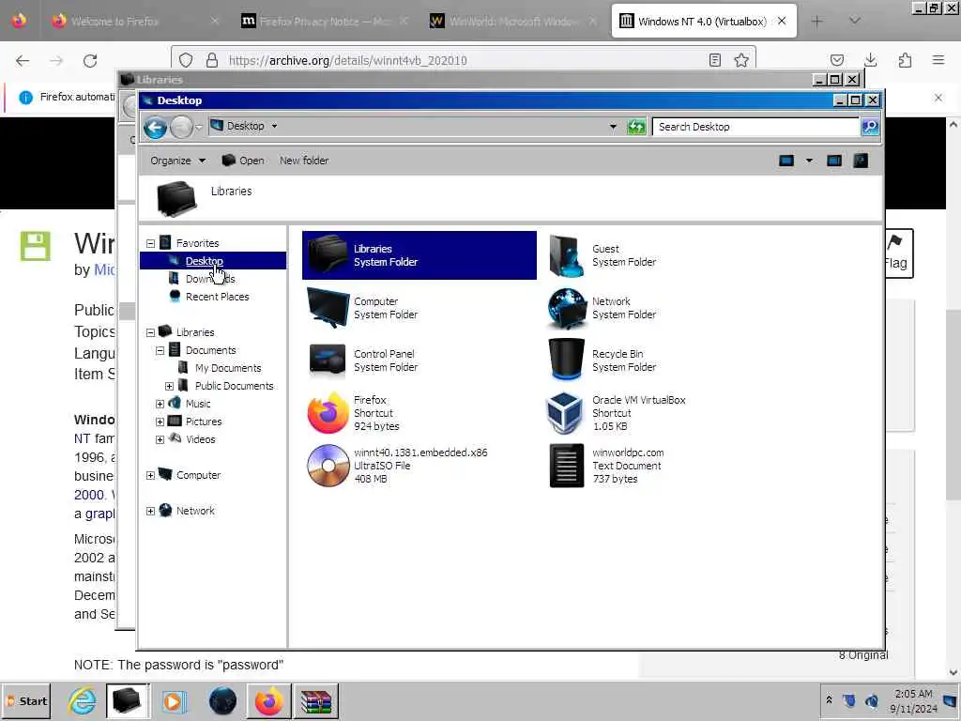Image resolution: width=961 pixels, height=721 pixels.
Task: Show hidden tray icons
Action: click(829, 700)
